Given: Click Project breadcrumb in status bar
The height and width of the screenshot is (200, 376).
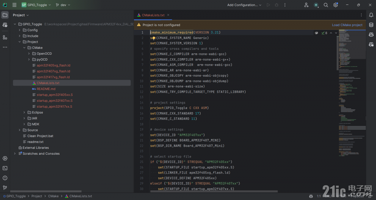Looking at the screenshot, I should pyautogui.click(x=37, y=196).
